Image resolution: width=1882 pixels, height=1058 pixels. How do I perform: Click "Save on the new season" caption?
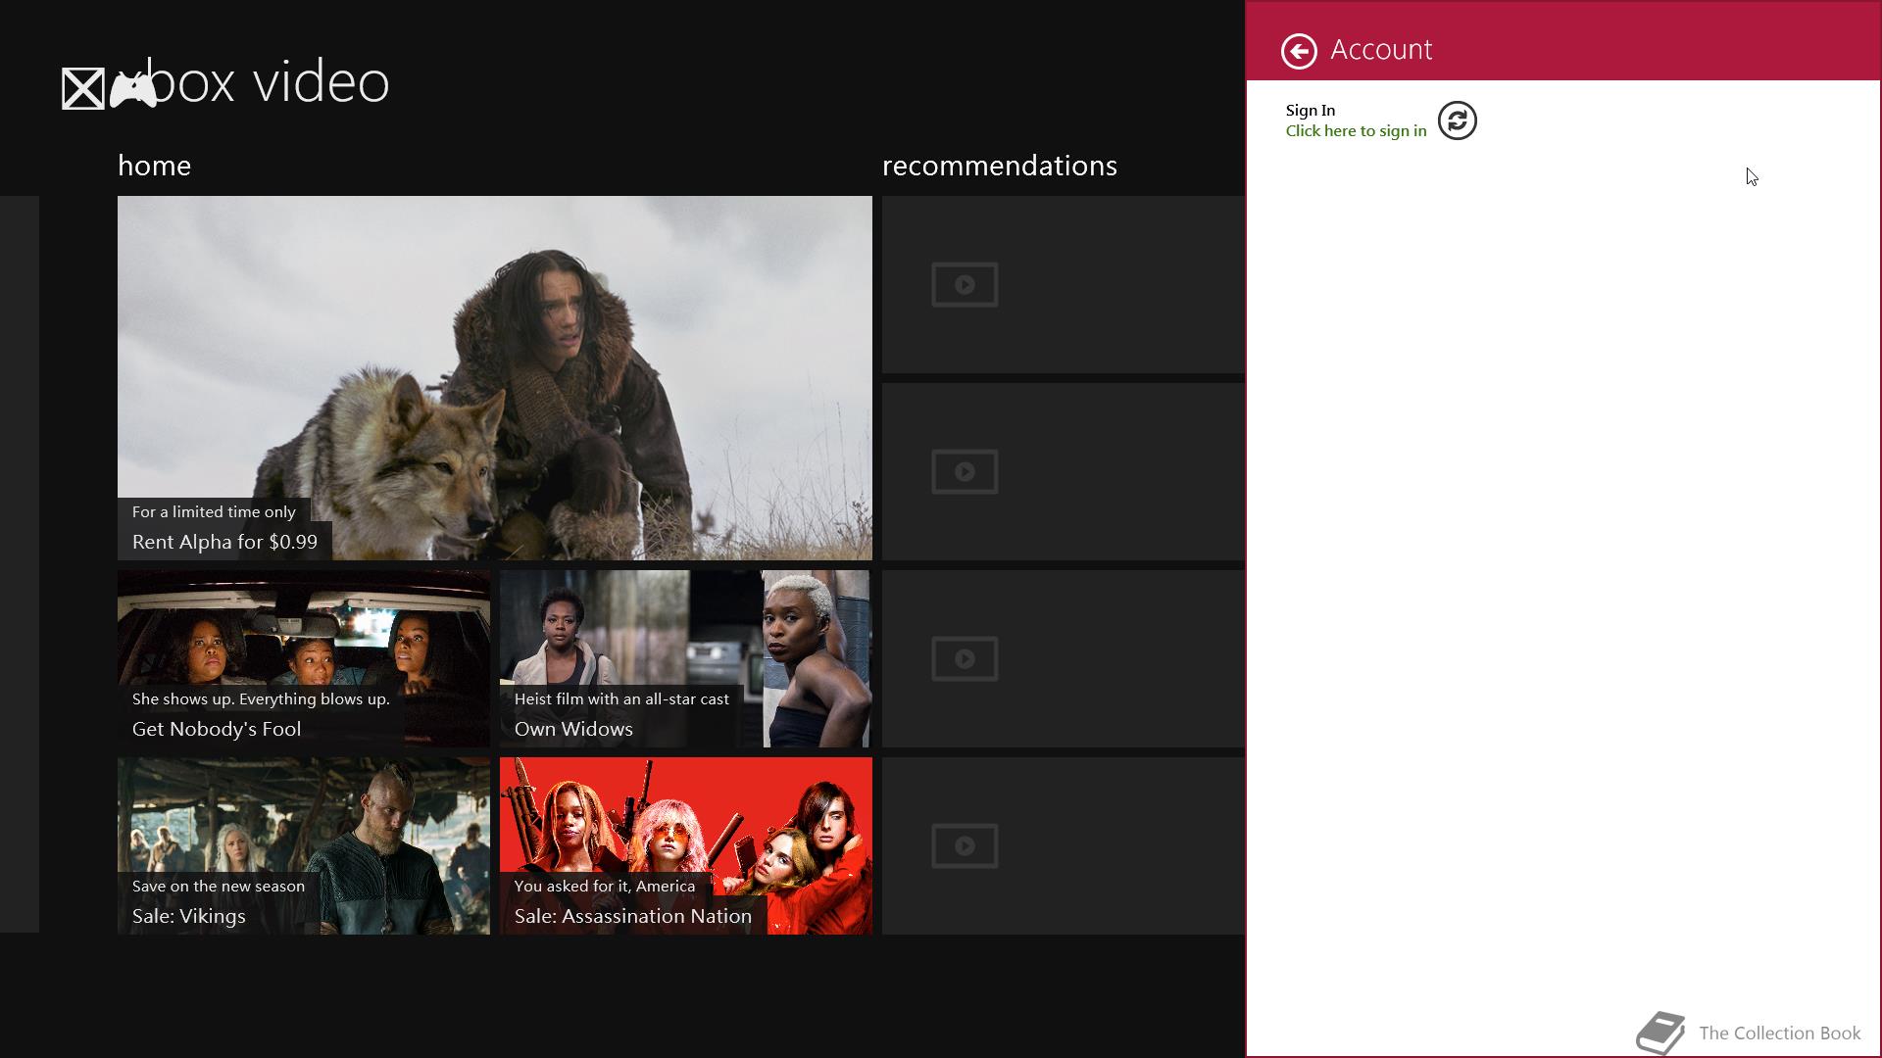(219, 887)
